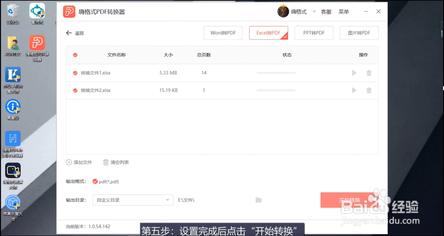Open the 嗨格式PDF转换器 desktop shortcut
The width and height of the screenshot is (444, 236).
(x=37, y=48)
